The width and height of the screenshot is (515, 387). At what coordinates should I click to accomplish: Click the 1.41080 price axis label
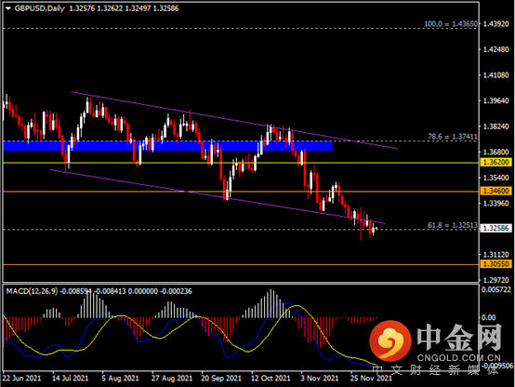(496, 75)
